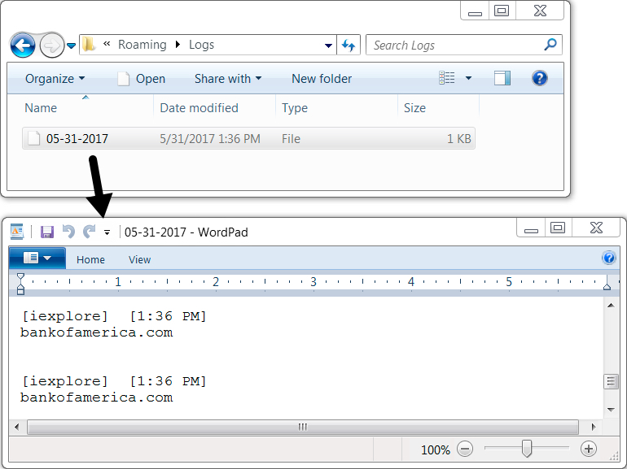Click the magnifier icon in Search Logs

coord(550,45)
